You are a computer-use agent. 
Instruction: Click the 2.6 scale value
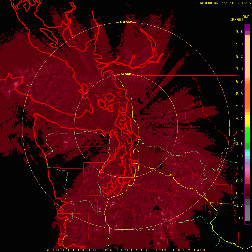click(x=239, y=144)
